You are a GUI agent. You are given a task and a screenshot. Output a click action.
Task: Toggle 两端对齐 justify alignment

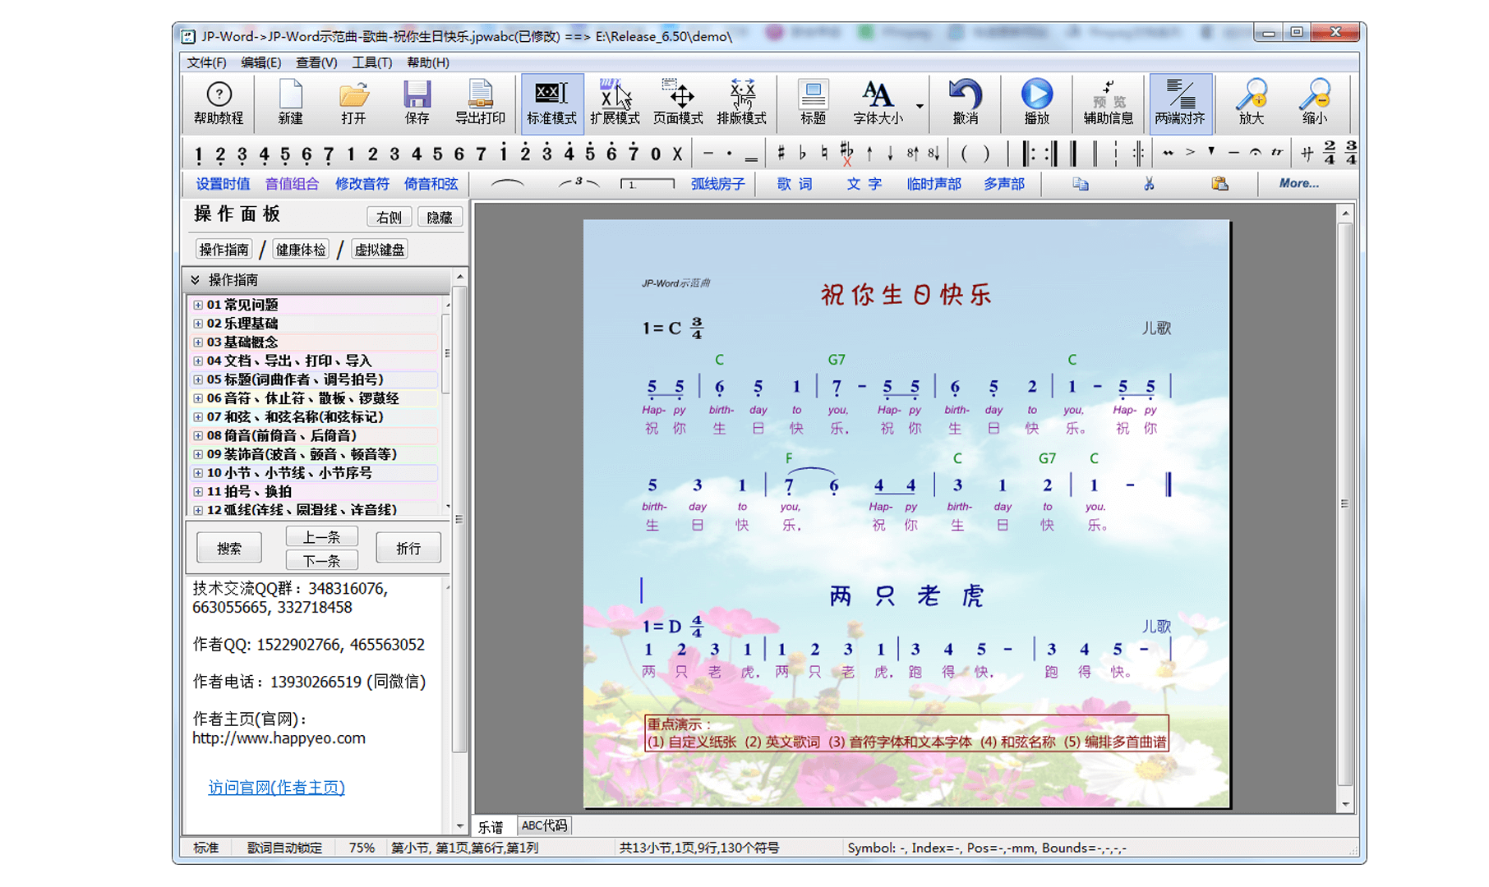click(1180, 103)
